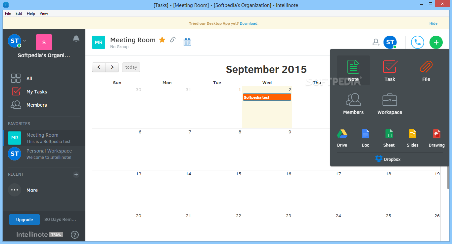Copy the Meeting Room link icon
Screen dimensions: 452x244
pos(173,40)
